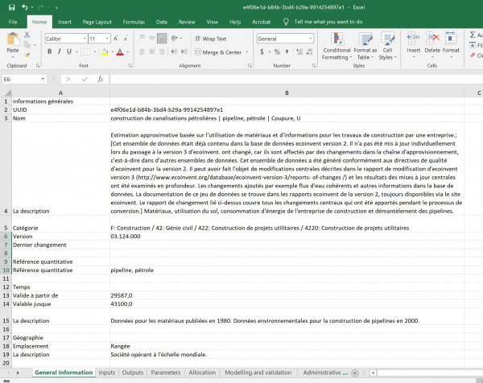Switch to the Insert ribbon tab
Screen dimensions: 483x383
(64, 22)
